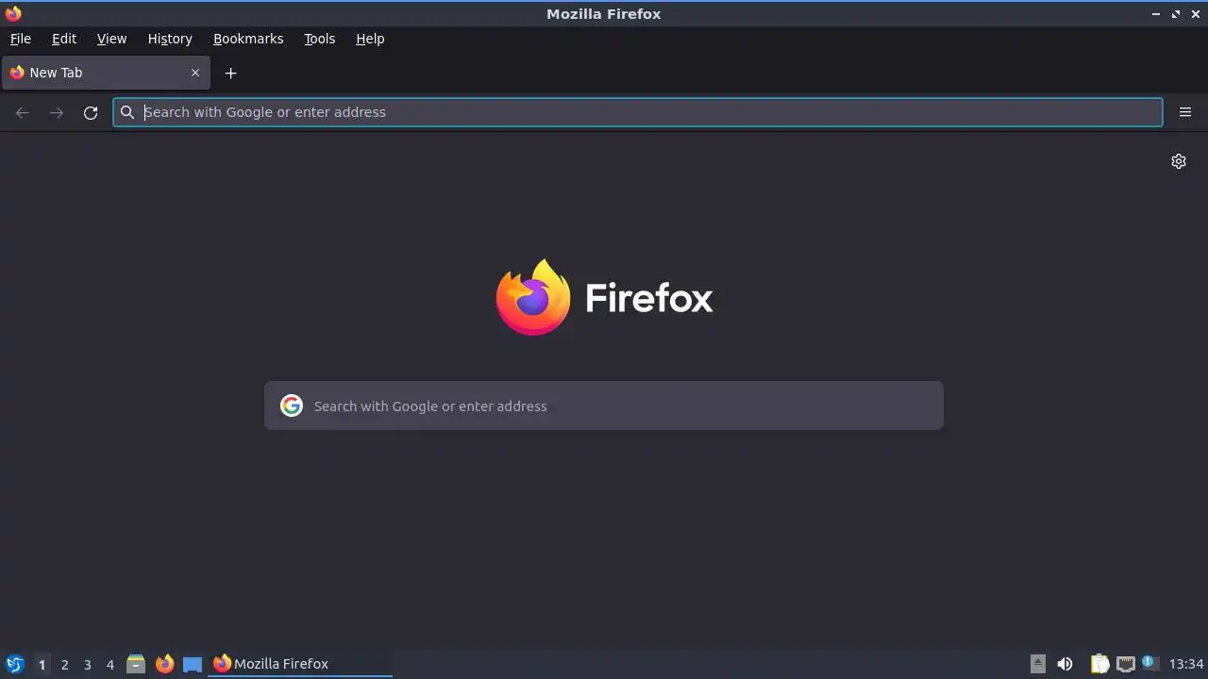Image resolution: width=1208 pixels, height=679 pixels.
Task: Click the Firefox icon in the title bar
Action: (x=13, y=13)
